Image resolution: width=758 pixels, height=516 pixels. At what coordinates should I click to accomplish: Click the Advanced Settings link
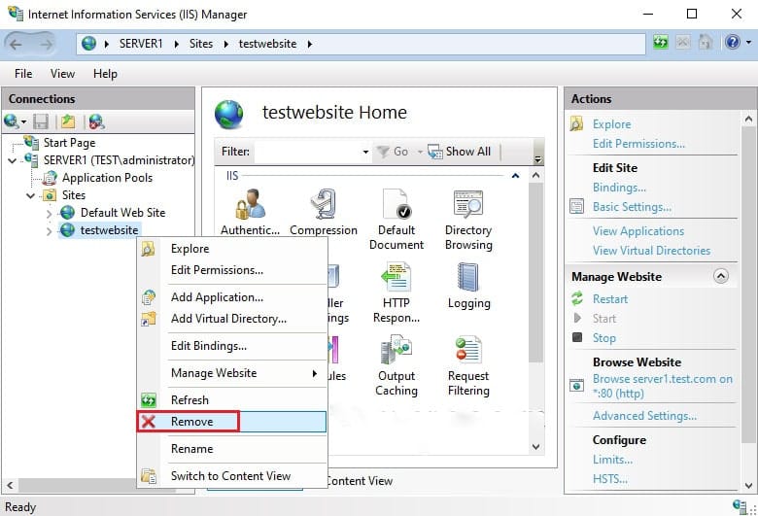(x=644, y=415)
